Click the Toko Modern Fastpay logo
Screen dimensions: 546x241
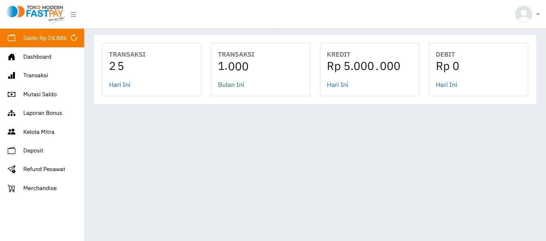tap(35, 14)
